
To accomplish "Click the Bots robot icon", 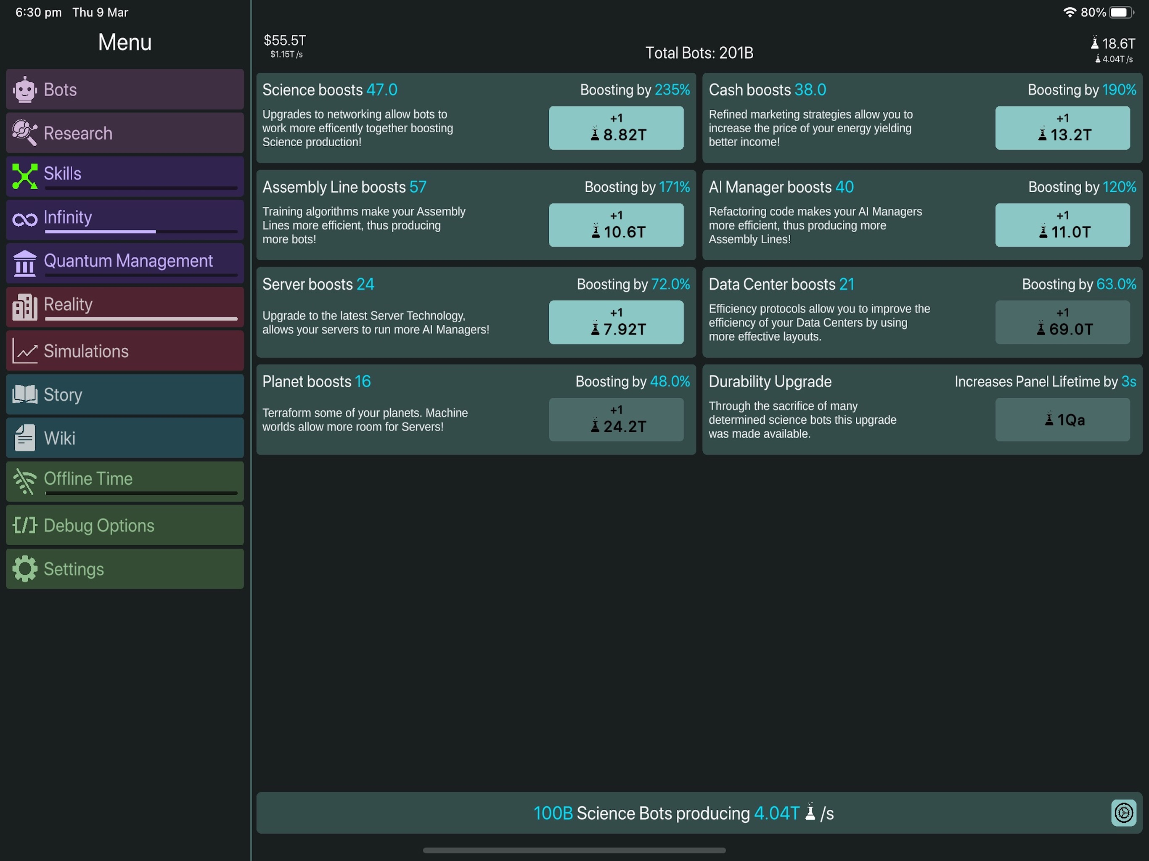I will tap(24, 89).
